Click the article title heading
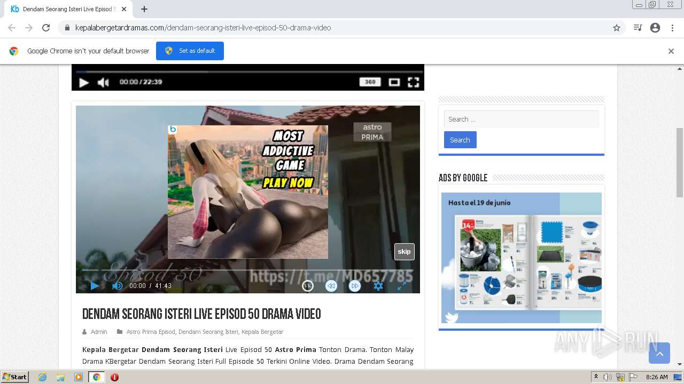 click(x=201, y=314)
